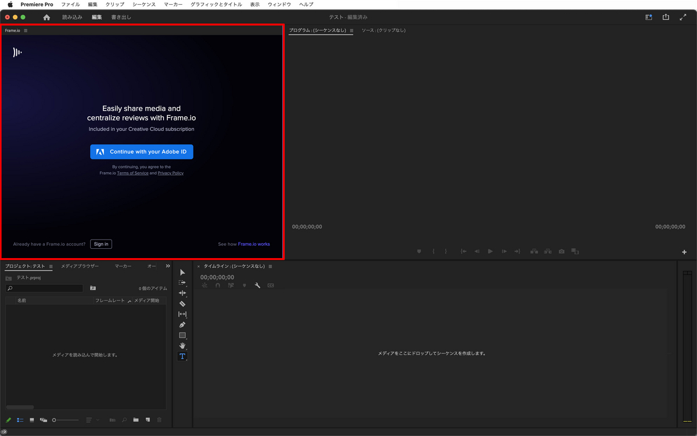Open the グラフィックとタイトル menu
The image size is (697, 436).
(x=216, y=4)
